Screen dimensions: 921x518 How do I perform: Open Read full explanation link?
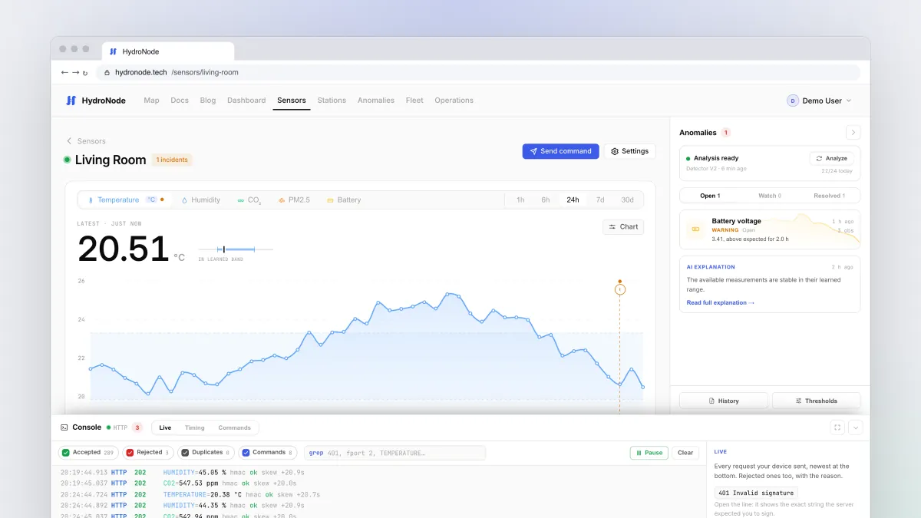pos(721,303)
